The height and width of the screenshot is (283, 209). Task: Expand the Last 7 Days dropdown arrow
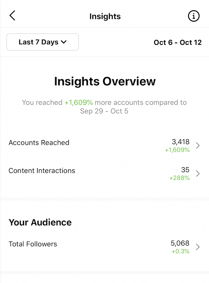(x=64, y=42)
